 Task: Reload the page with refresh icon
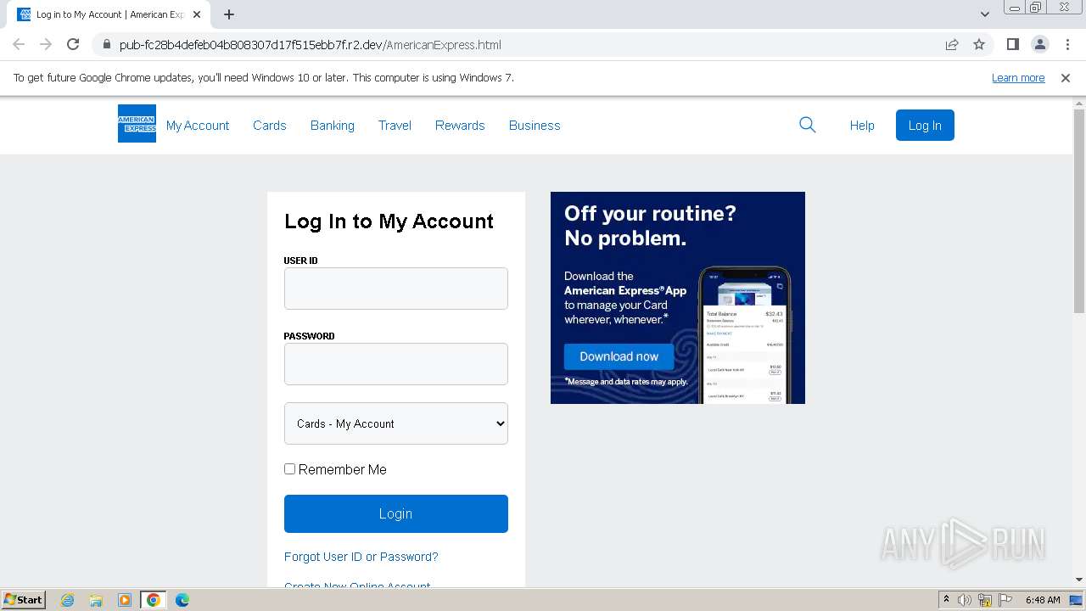73,44
